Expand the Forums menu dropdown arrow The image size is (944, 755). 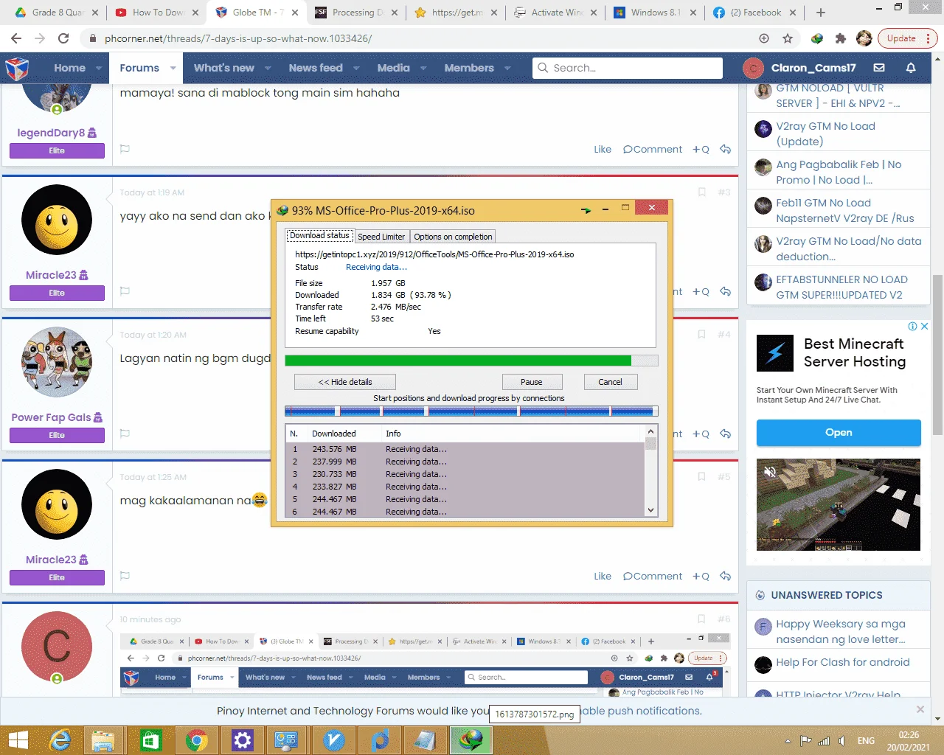pyautogui.click(x=173, y=68)
